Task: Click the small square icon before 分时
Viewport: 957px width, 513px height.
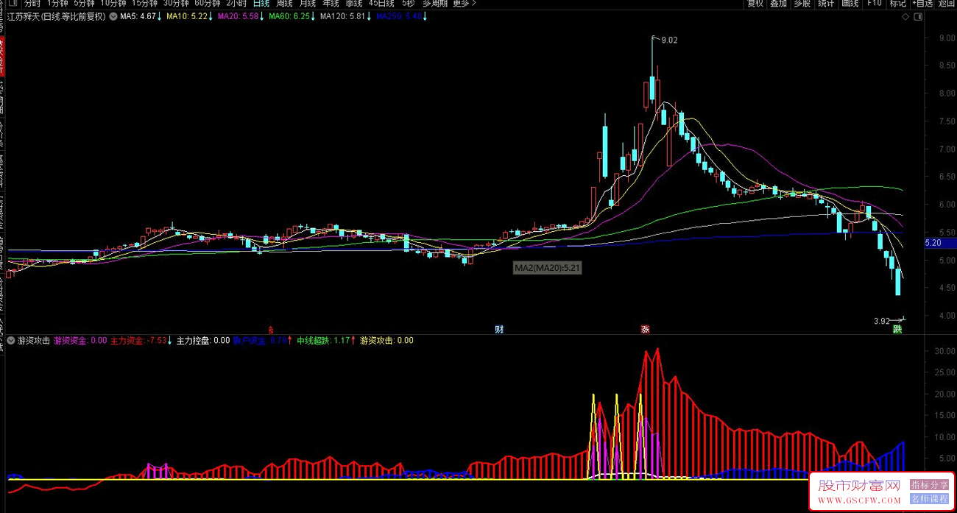Action: (x=13, y=3)
